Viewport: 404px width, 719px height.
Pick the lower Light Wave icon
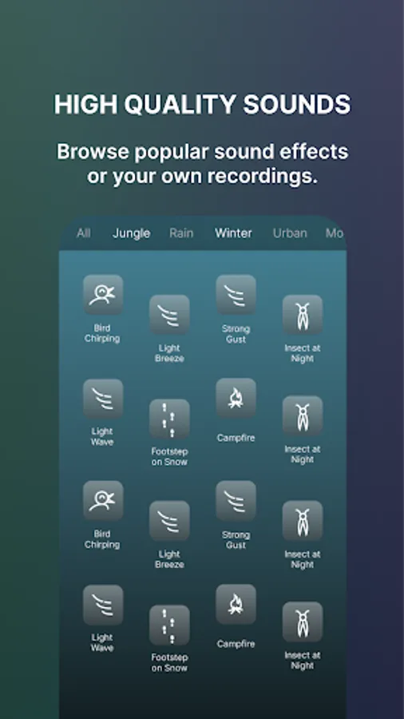pyautogui.click(x=103, y=605)
